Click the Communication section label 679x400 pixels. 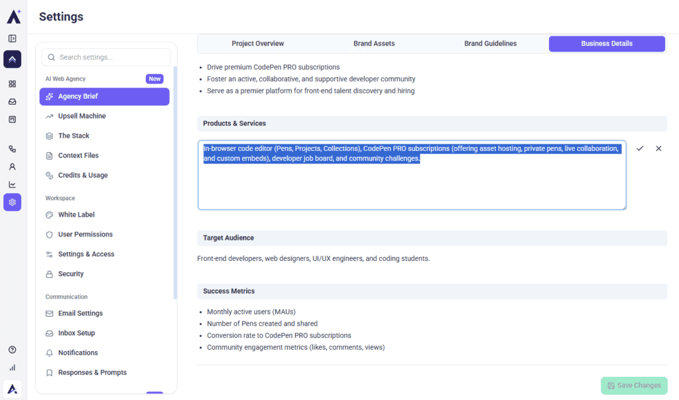click(66, 297)
